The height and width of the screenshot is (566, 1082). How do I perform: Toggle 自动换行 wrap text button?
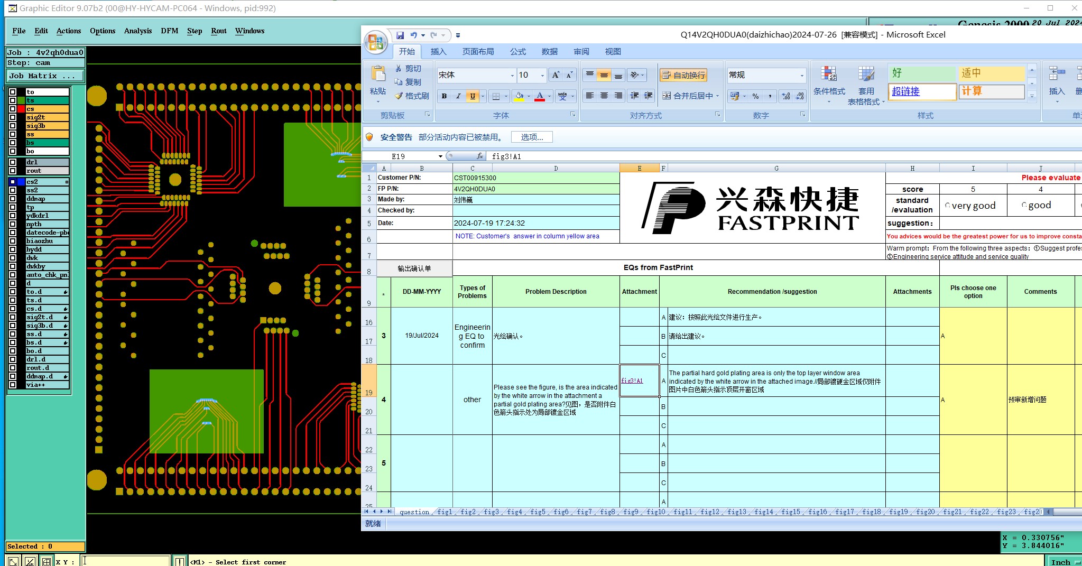click(683, 75)
